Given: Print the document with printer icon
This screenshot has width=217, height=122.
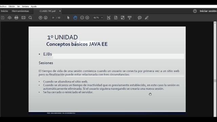Looking at the screenshot, I should (16, 18).
